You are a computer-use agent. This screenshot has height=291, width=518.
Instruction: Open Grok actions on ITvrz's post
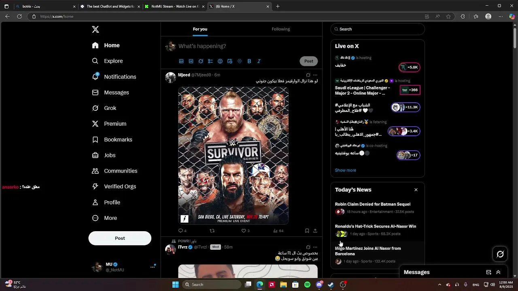[x=308, y=247]
